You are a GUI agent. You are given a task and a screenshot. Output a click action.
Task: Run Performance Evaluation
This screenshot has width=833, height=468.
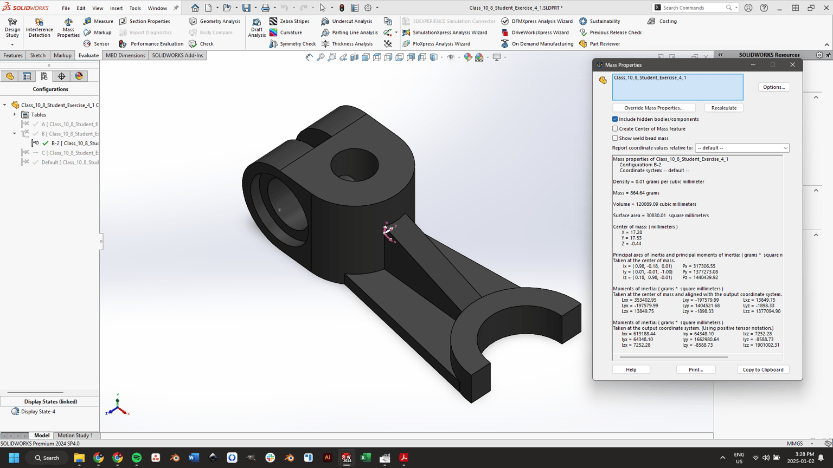tap(151, 44)
